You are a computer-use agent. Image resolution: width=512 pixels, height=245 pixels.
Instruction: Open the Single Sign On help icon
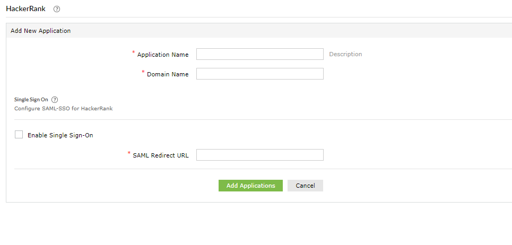point(55,99)
